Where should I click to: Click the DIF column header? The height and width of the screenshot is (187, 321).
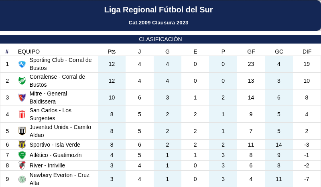[x=307, y=52]
